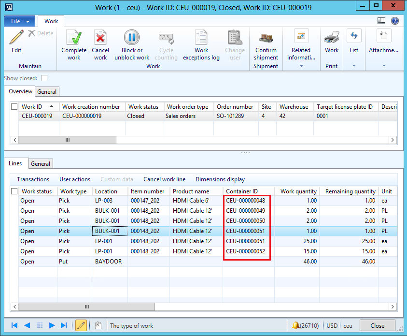Viewport: 407px width, 336px height.
Task: Click the Cancel work icon
Action: [x=100, y=38]
